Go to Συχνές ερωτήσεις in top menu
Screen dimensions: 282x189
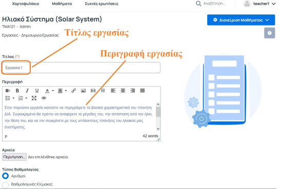click(x=102, y=4)
